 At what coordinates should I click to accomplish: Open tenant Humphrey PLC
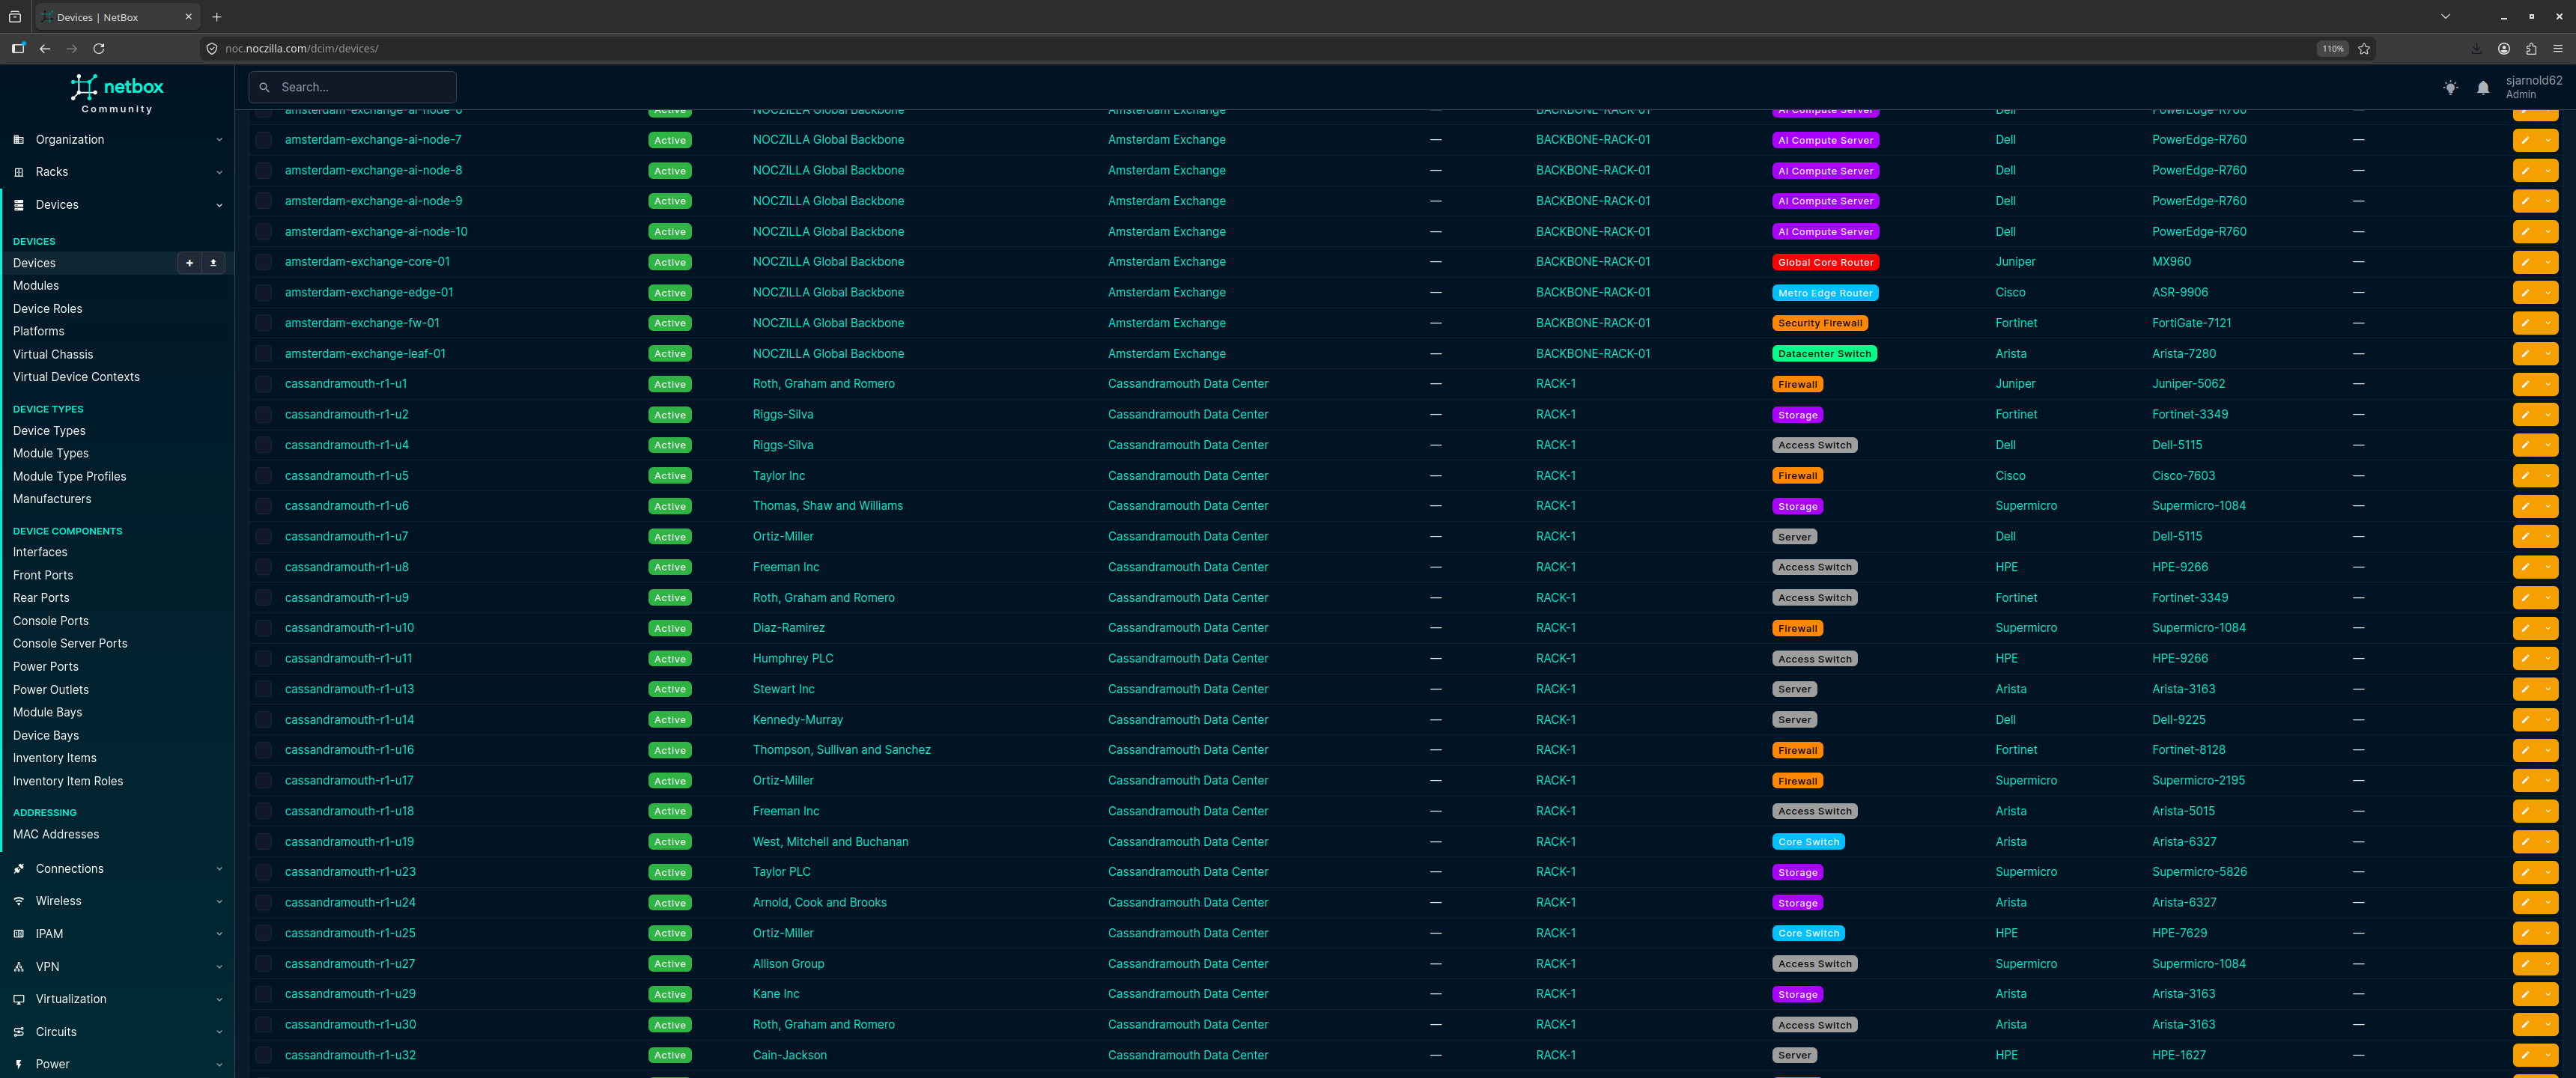pos(793,659)
